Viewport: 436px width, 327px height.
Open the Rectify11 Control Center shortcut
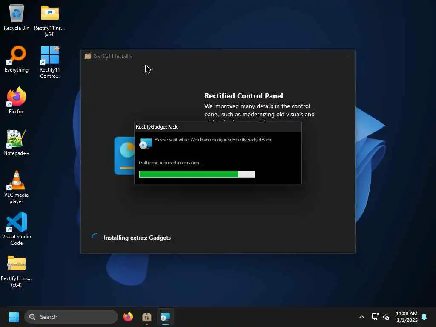tap(49, 62)
